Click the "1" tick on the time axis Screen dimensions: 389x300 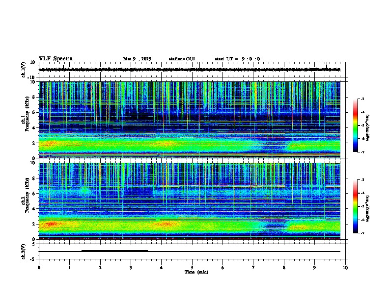click(x=70, y=268)
